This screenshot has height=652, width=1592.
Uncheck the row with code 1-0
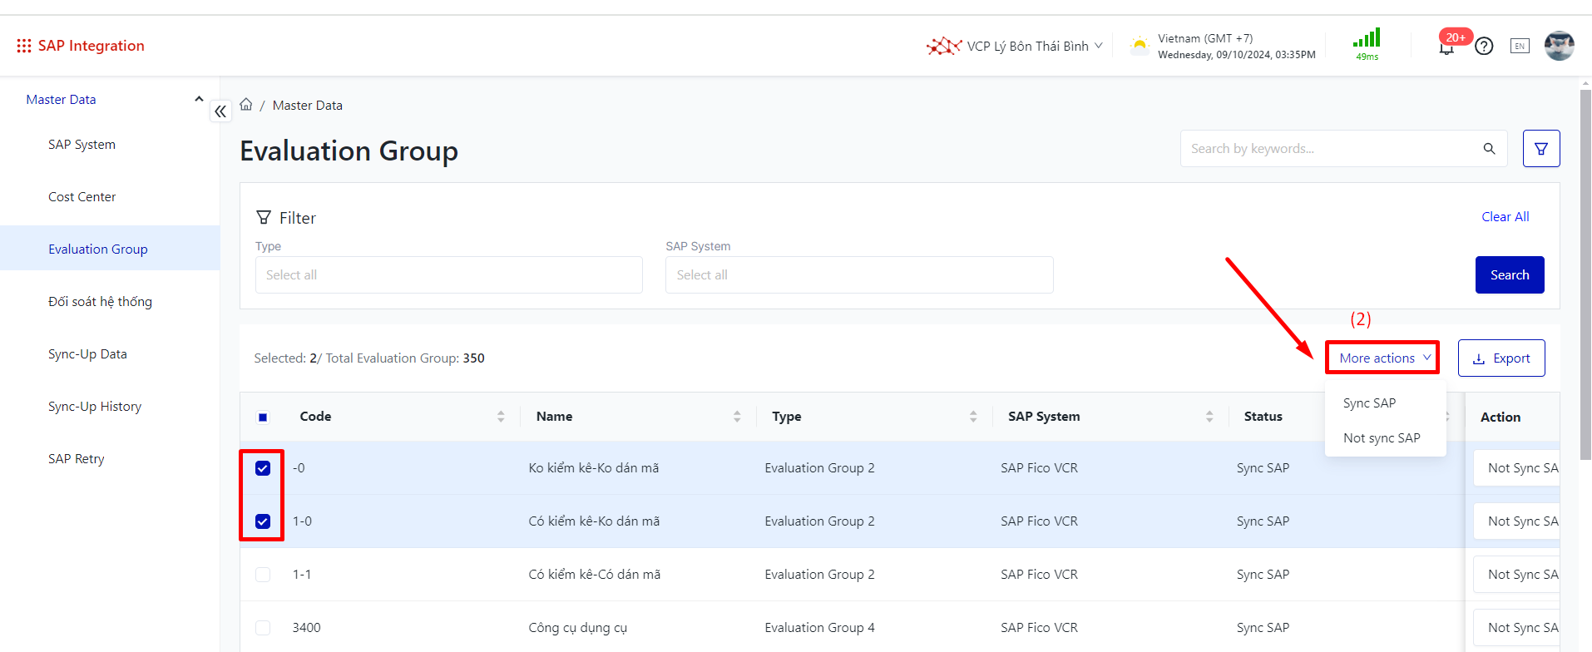tap(263, 521)
